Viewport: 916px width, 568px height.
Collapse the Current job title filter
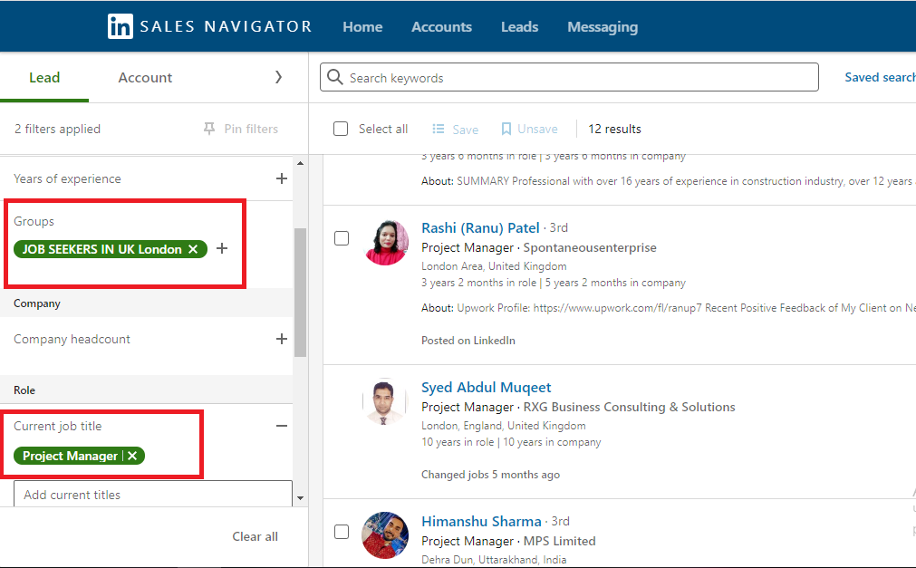coord(282,426)
